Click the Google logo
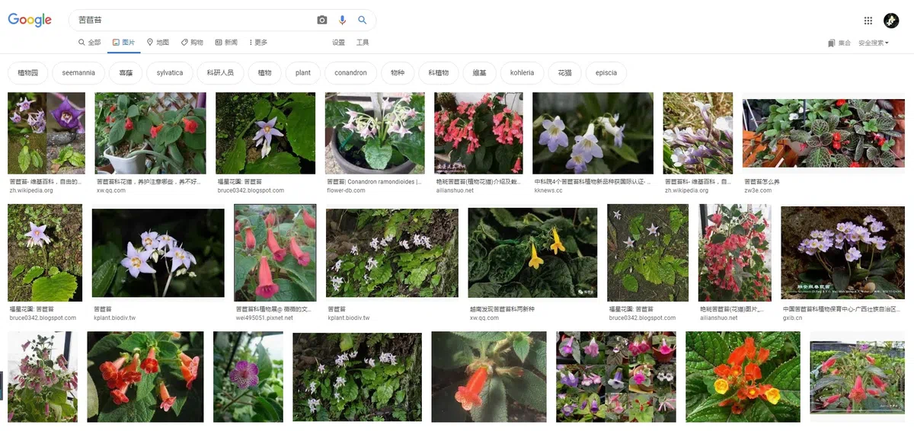914x431 pixels. pyautogui.click(x=30, y=21)
